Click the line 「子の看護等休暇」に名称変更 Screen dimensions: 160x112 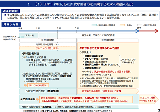click(x=85, y=101)
